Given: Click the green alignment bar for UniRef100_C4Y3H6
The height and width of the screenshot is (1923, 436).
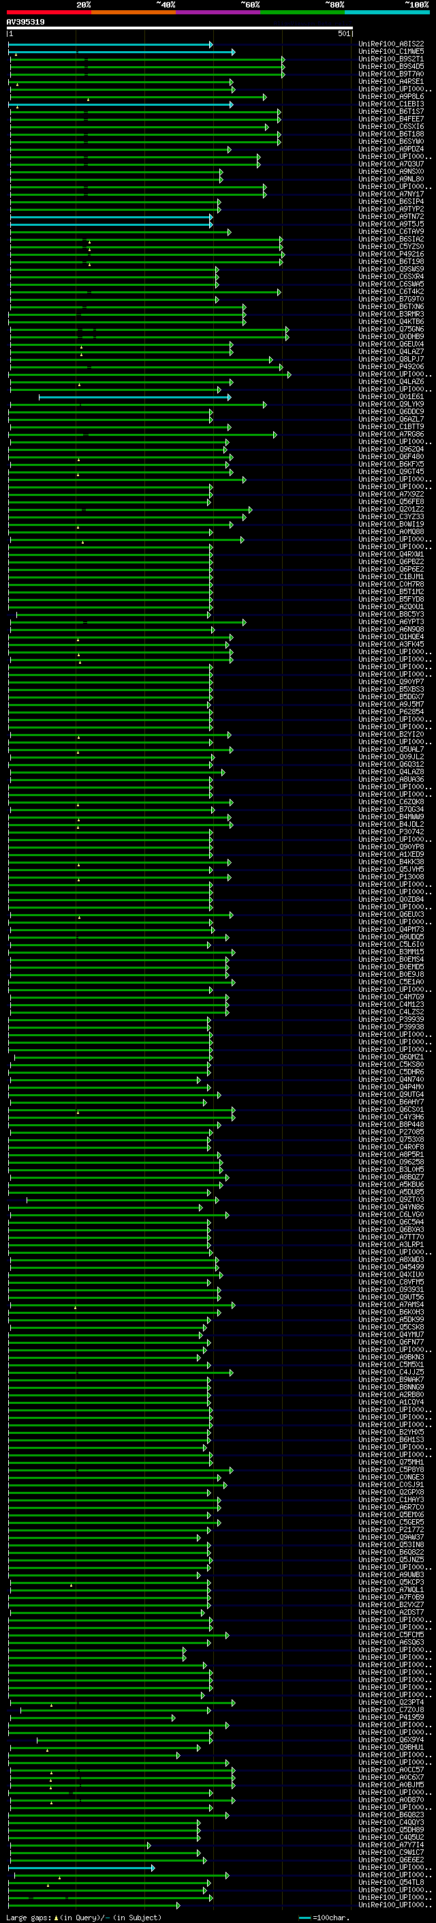Looking at the screenshot, I should (121, 1117).
